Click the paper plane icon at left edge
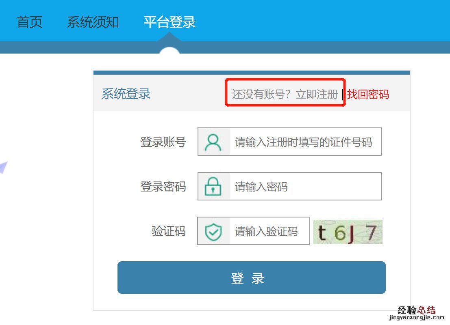The image size is (450, 325). pos(3,167)
